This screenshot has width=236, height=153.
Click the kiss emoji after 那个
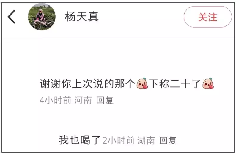tap(142, 83)
